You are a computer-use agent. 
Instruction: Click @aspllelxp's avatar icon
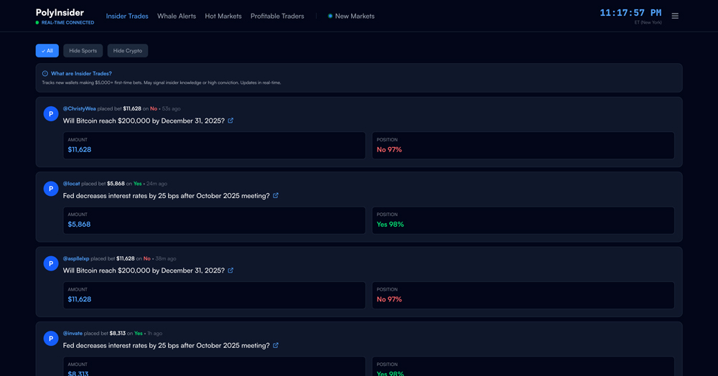click(x=50, y=263)
